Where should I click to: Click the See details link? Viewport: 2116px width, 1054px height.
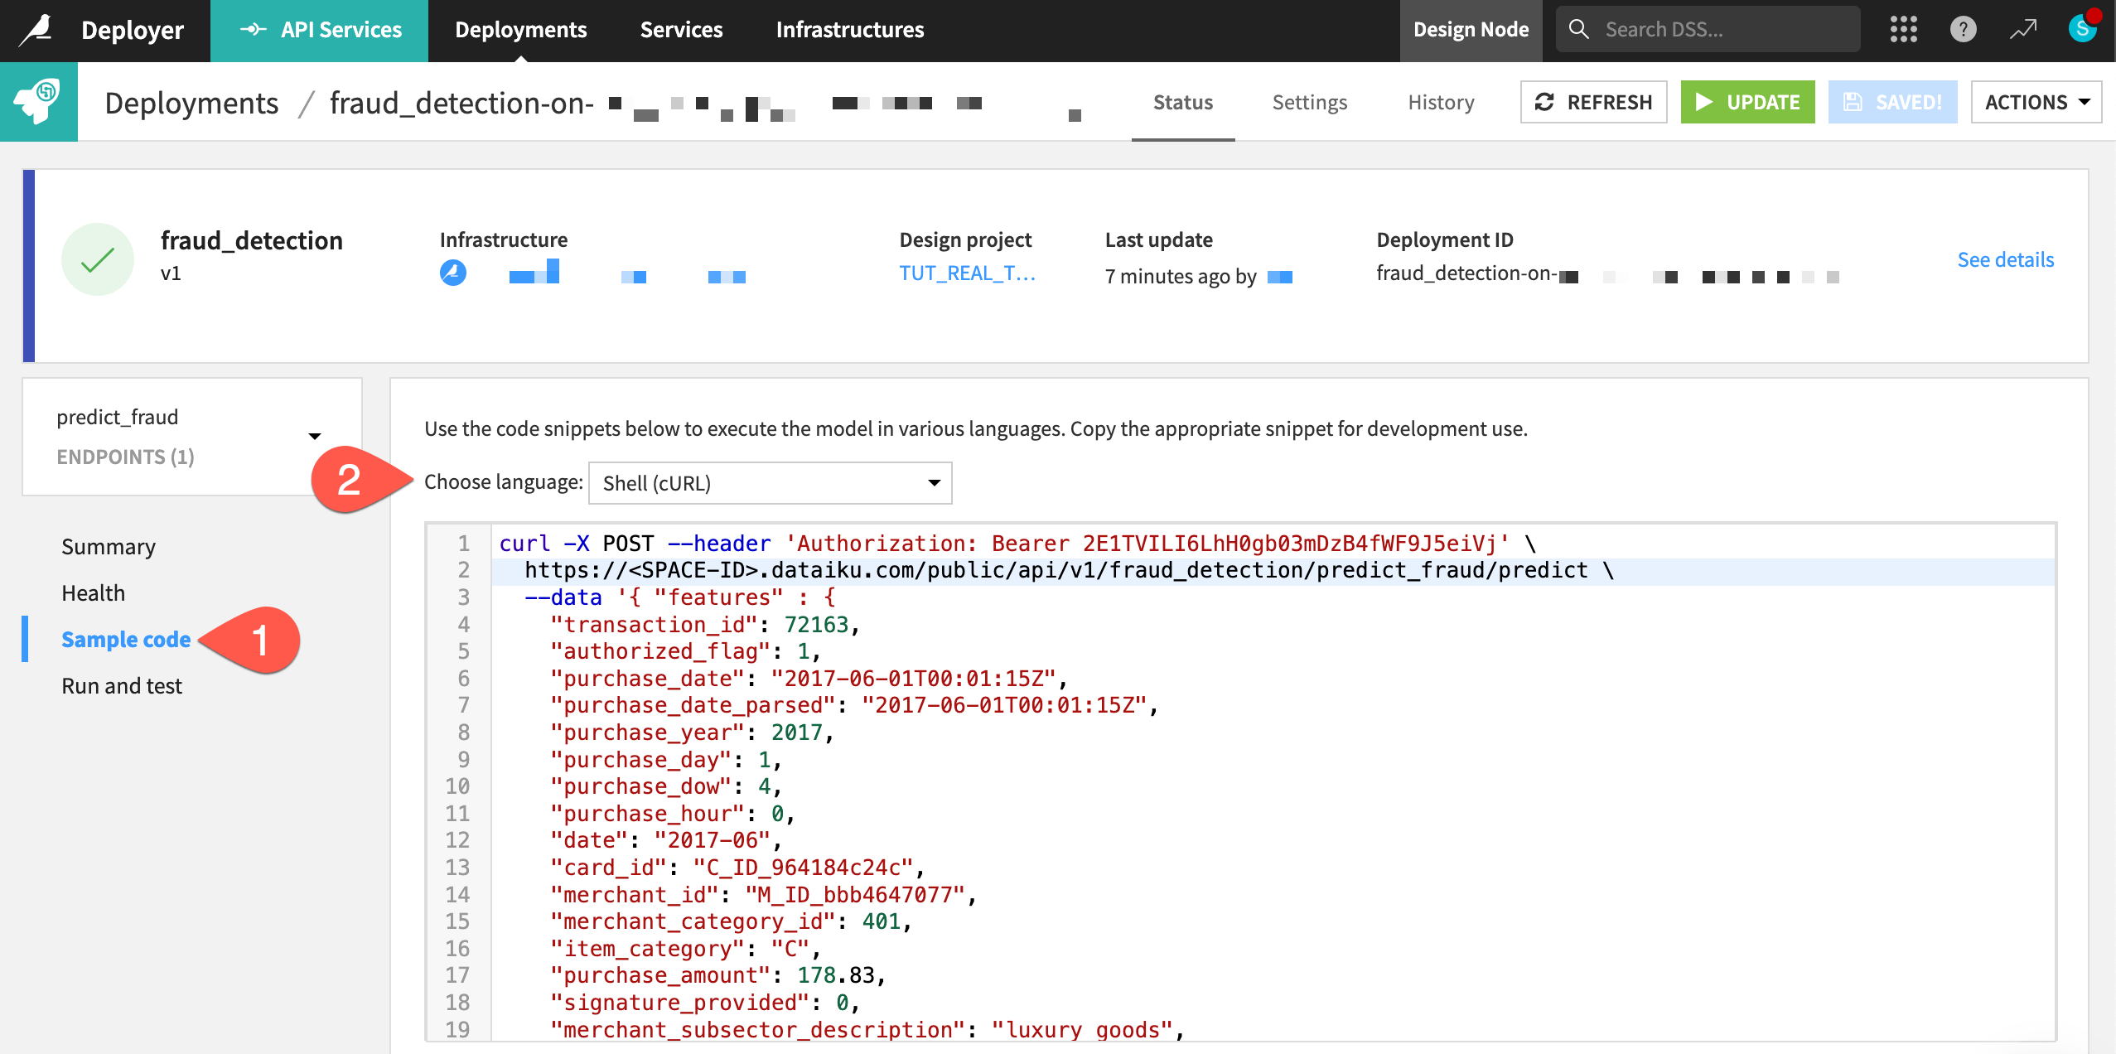coord(2005,260)
